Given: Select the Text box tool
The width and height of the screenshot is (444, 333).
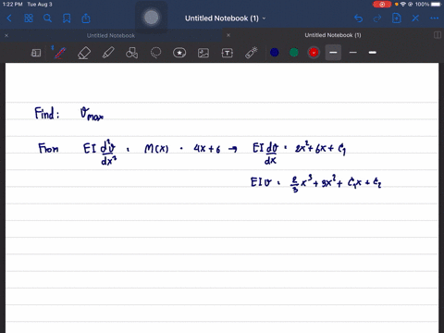Looking at the screenshot, I should (228, 53).
